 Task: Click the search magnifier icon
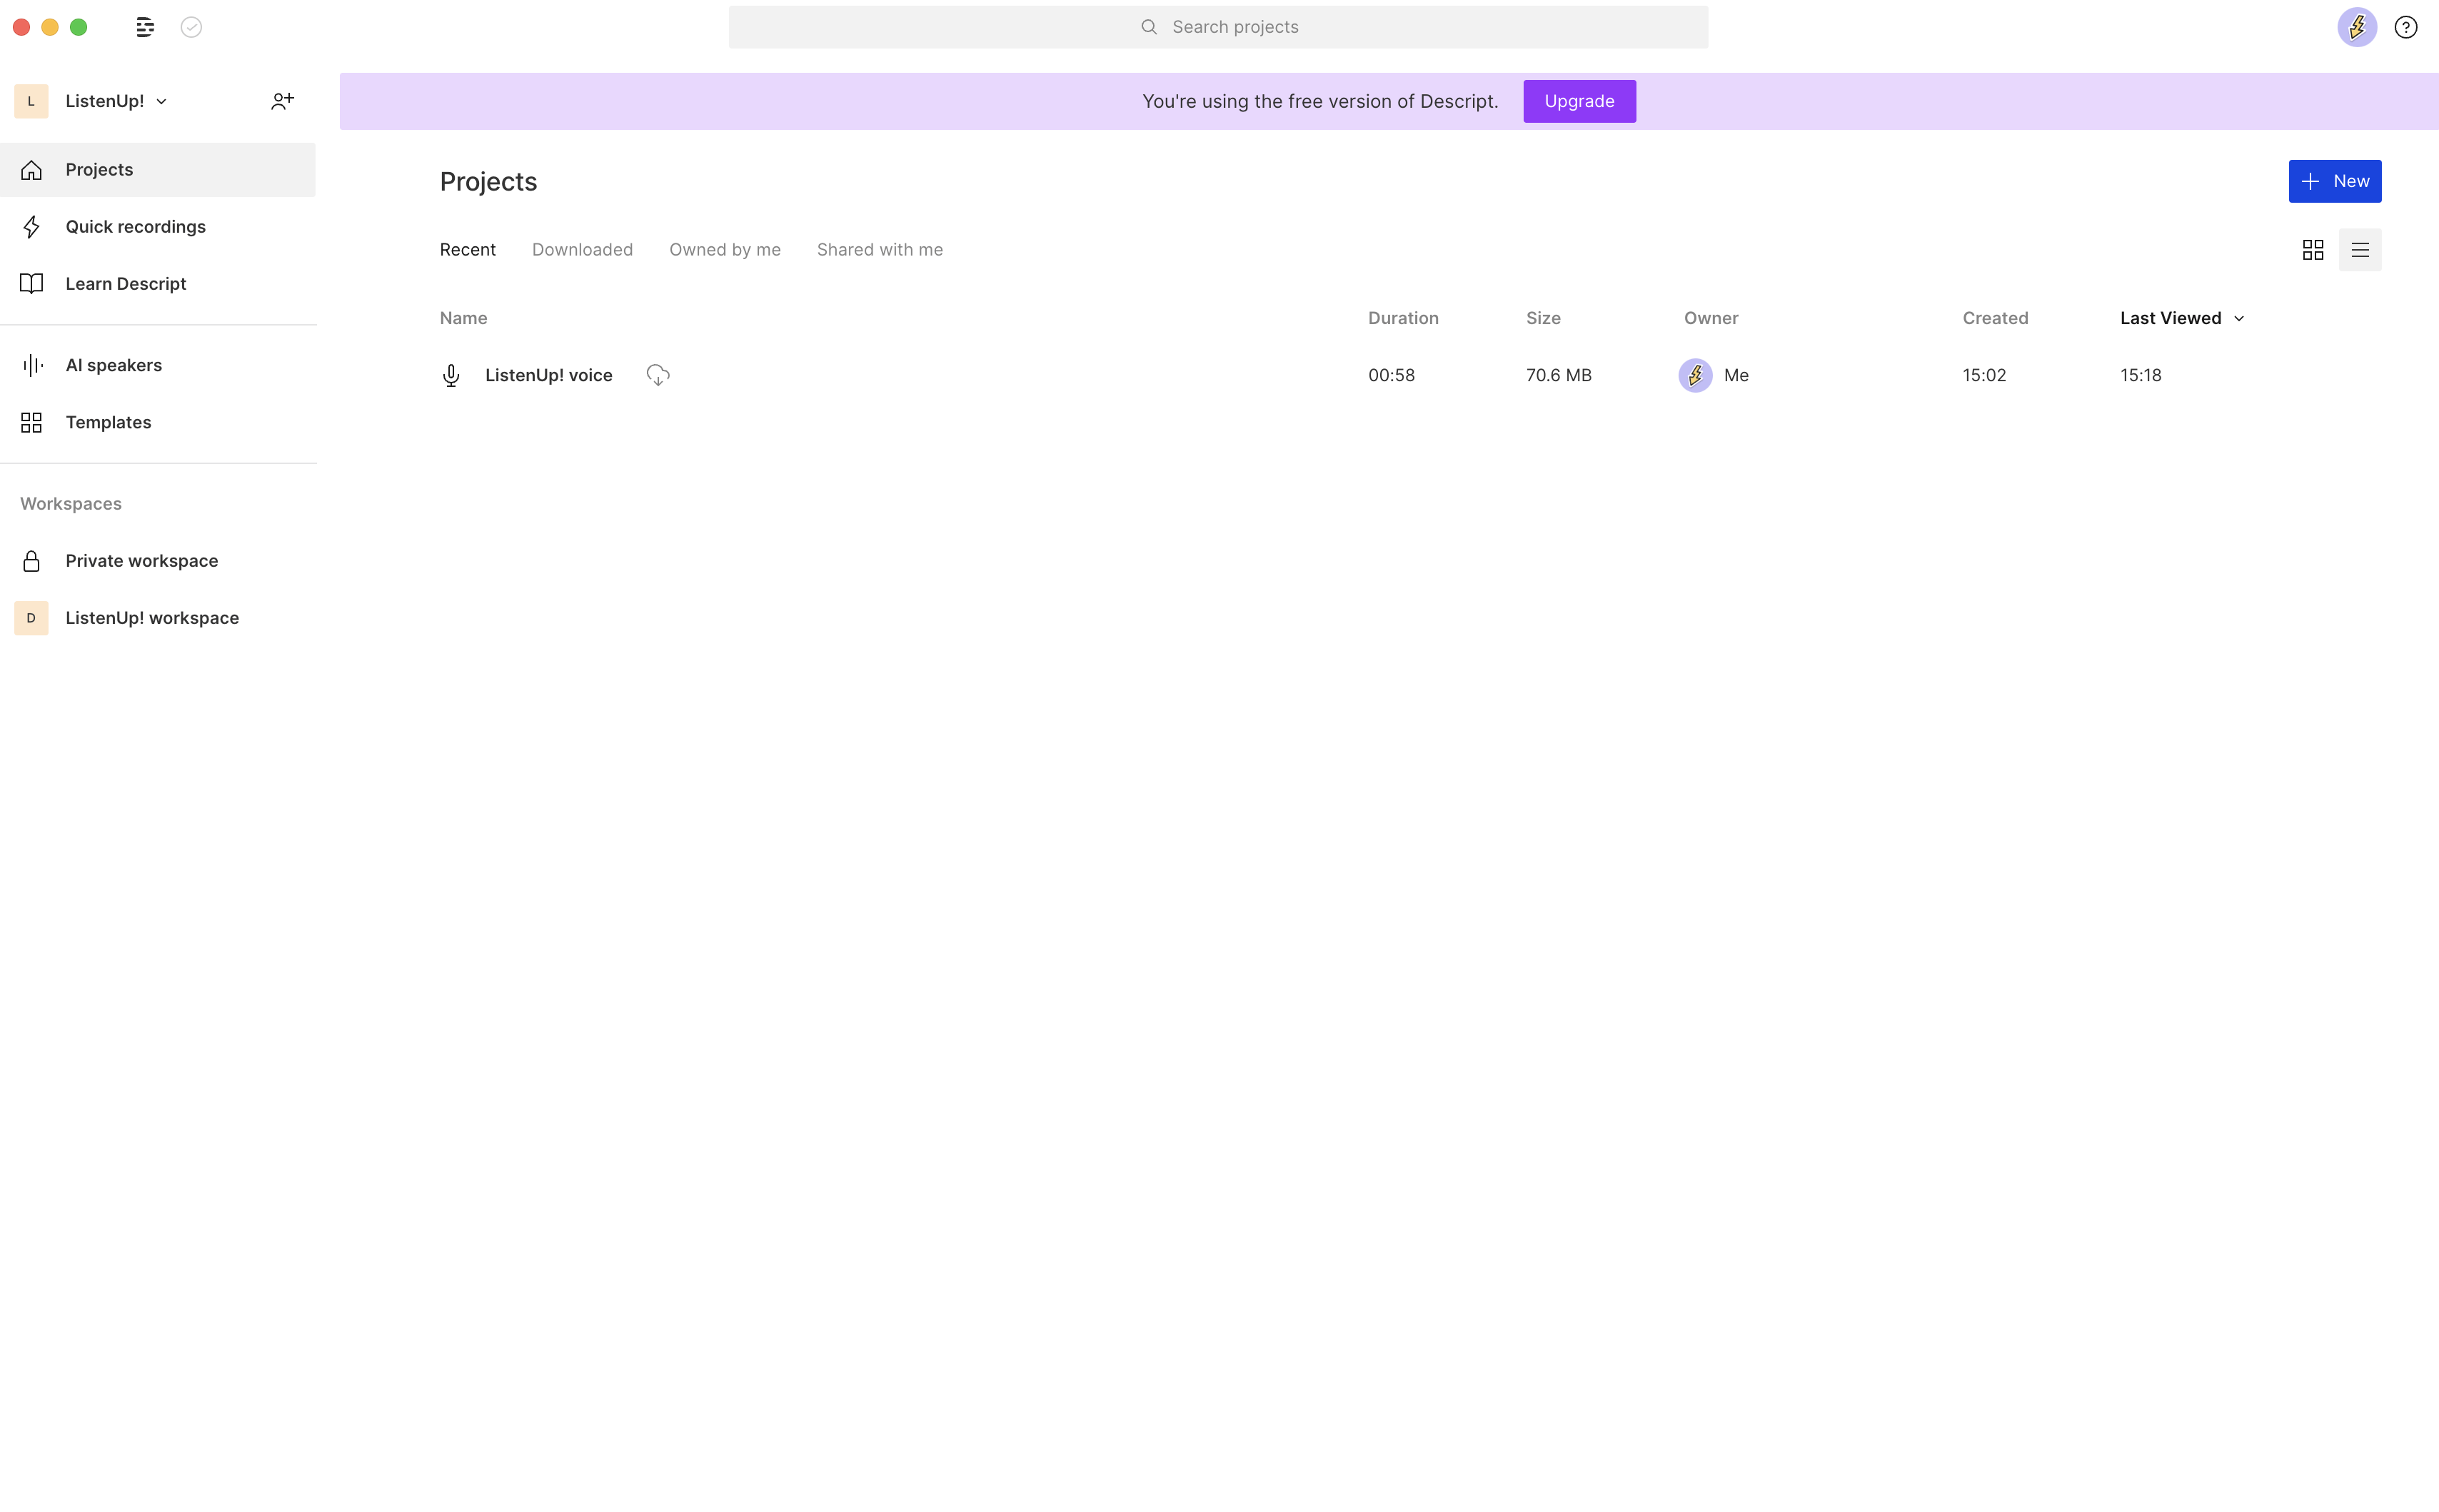(1149, 27)
